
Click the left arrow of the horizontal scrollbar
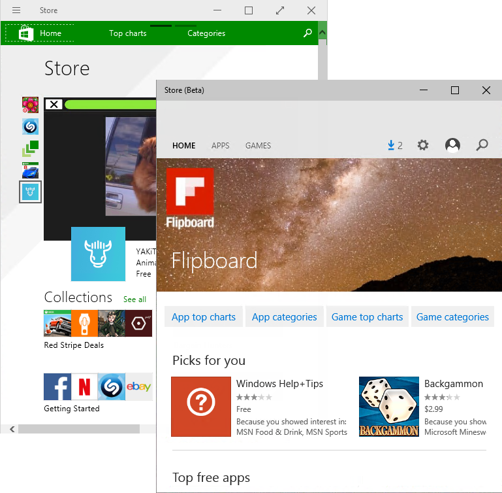pyautogui.click(x=12, y=429)
